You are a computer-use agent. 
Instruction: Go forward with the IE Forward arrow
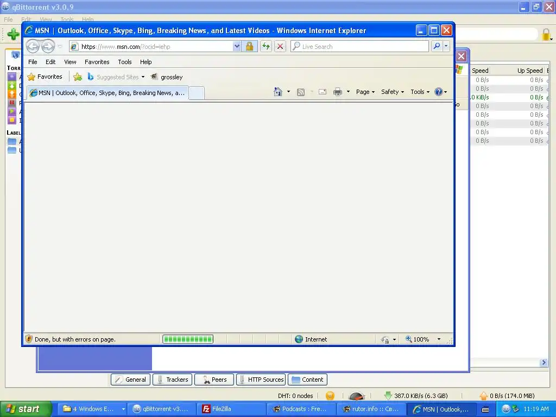click(48, 47)
